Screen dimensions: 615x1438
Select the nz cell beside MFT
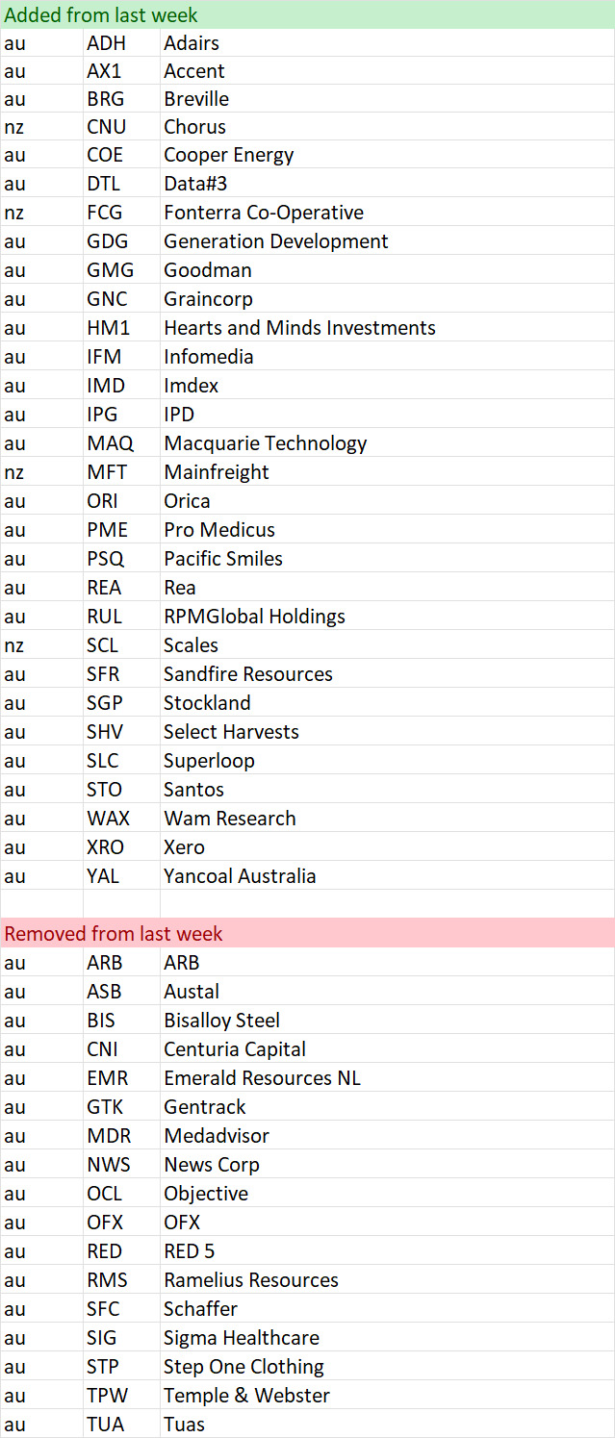41,472
